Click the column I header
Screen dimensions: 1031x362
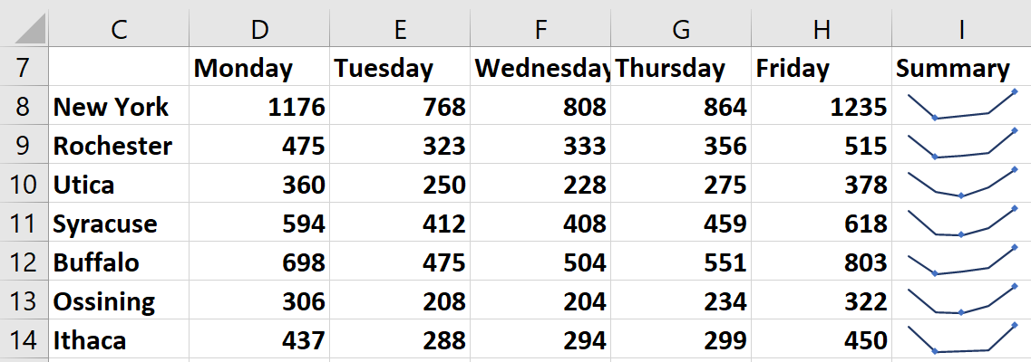click(961, 29)
